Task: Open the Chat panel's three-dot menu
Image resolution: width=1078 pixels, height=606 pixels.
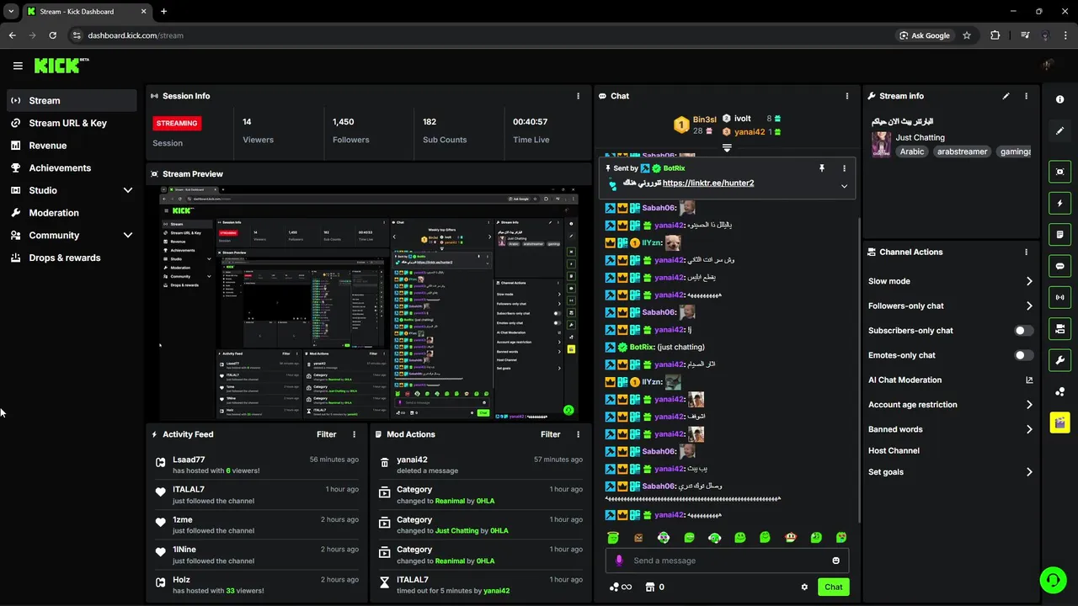Action: point(847,96)
